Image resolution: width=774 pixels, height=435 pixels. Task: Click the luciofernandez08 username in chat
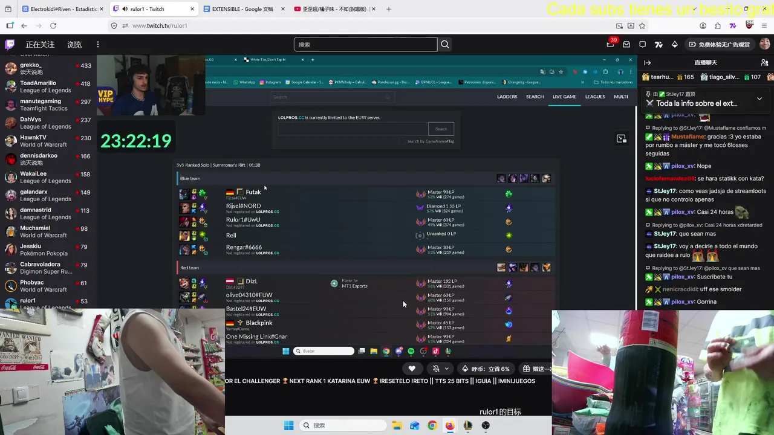pyautogui.click(x=670, y=179)
